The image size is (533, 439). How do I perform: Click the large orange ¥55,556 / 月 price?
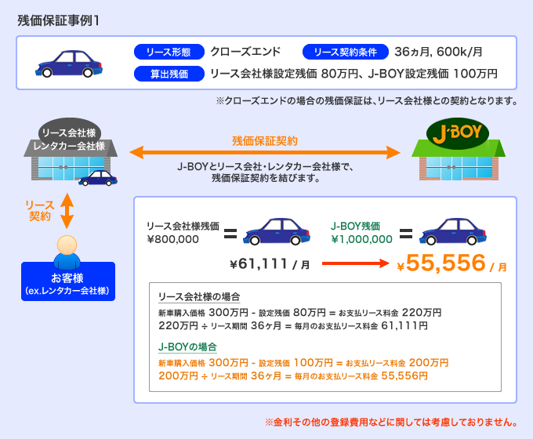451,263
